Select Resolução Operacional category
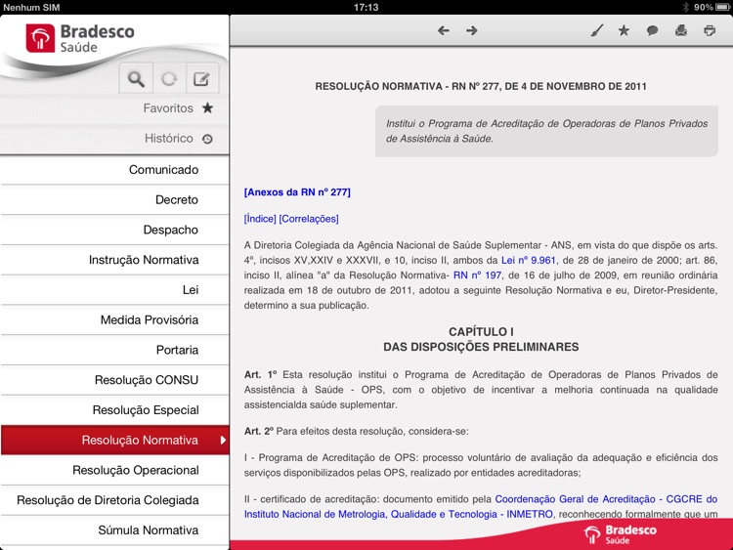This screenshot has width=733, height=550. [x=114, y=470]
